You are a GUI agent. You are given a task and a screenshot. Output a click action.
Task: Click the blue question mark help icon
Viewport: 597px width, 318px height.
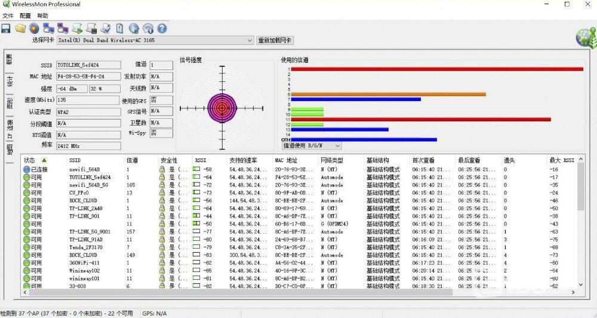pos(162,28)
